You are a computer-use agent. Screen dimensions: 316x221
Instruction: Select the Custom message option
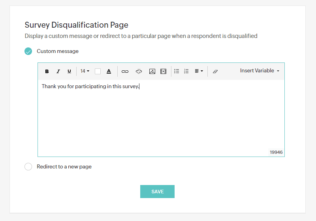pos(28,51)
